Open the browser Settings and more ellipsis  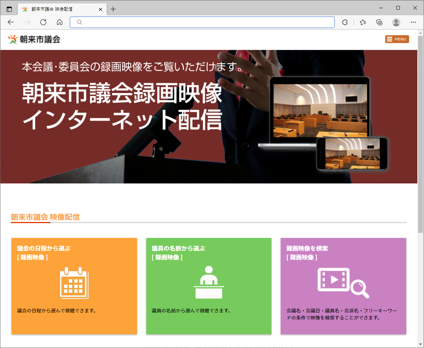413,22
